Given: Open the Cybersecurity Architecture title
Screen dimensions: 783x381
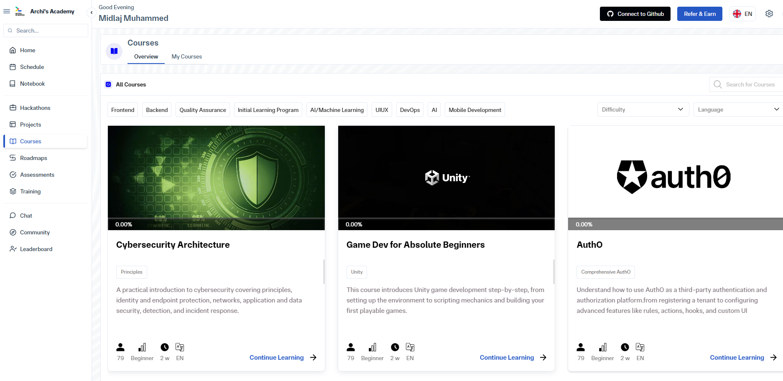Looking at the screenshot, I should tap(173, 245).
